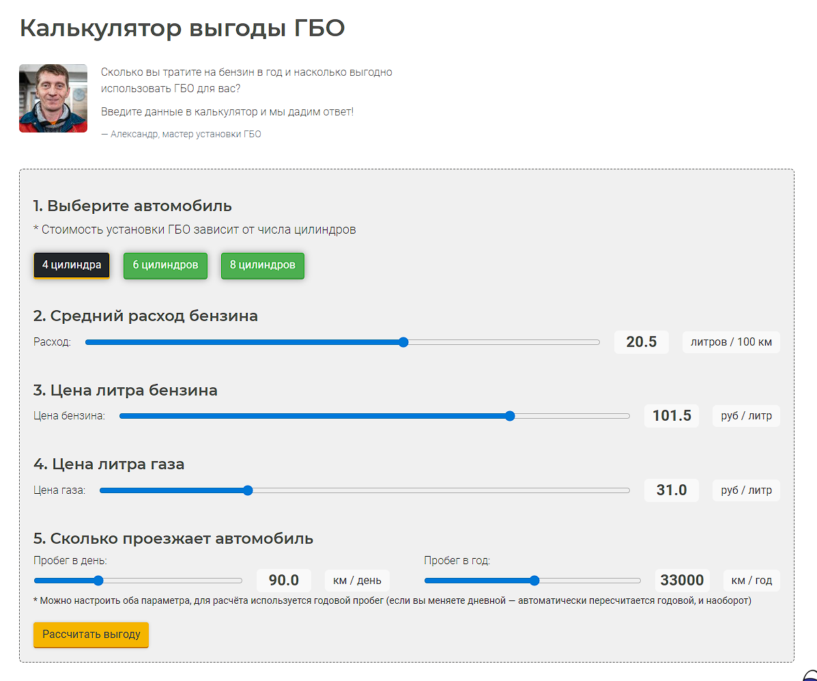Focus the yearly mileage field showing 33000
Screen dimensions: 817x681
(682, 581)
